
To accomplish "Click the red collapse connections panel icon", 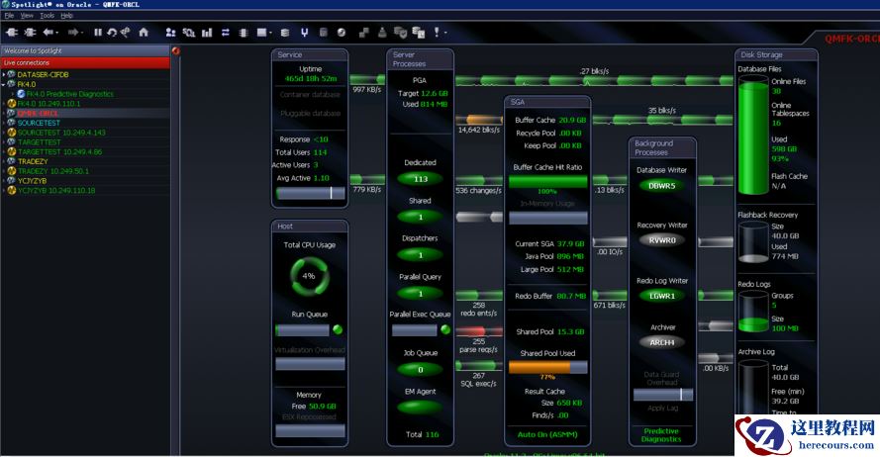I will click(x=176, y=50).
